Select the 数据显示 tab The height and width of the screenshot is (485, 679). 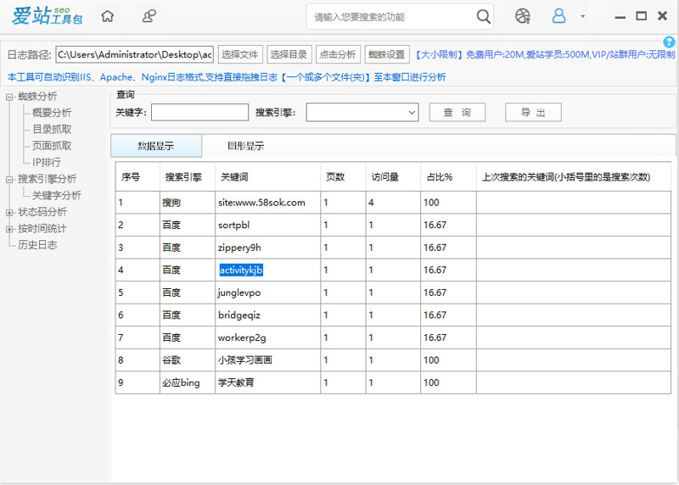pos(156,146)
